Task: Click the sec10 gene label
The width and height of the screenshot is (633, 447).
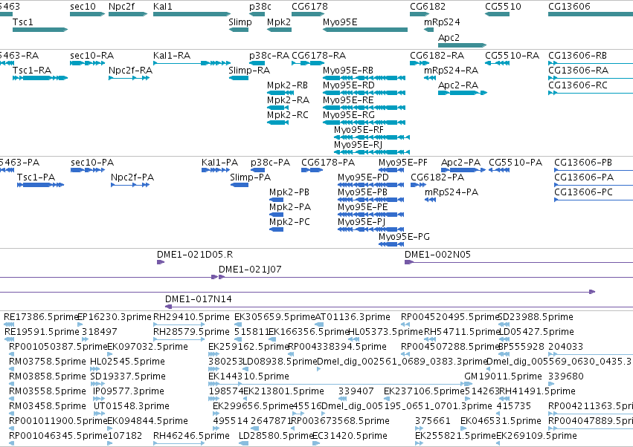Action: coord(83,7)
